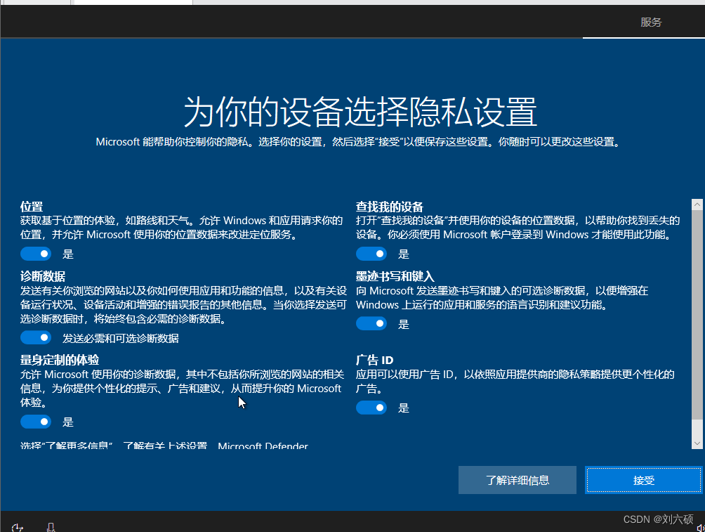Click the 广告 ID section heading
The height and width of the screenshot is (532, 705).
pyautogui.click(x=374, y=360)
